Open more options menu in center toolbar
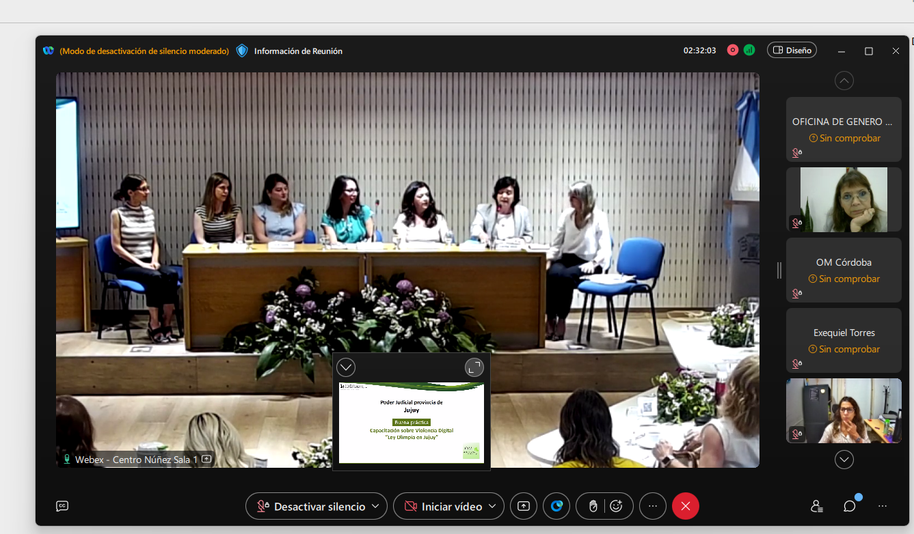Screen dimensions: 914x534 (653, 506)
